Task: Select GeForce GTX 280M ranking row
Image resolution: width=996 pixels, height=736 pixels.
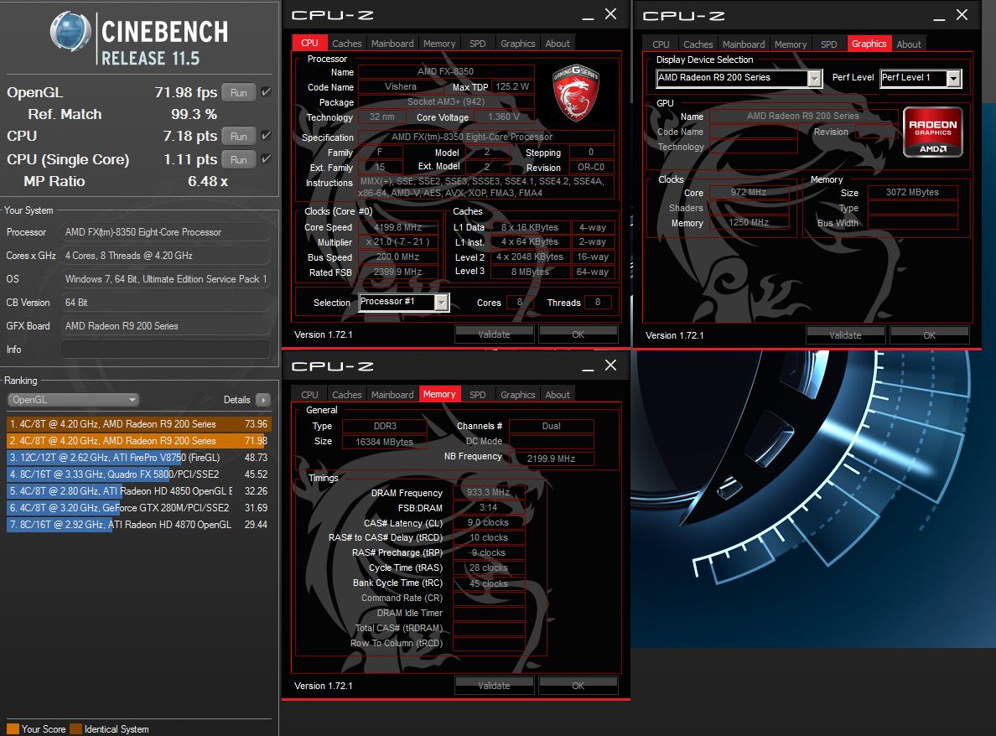Action: [139, 507]
